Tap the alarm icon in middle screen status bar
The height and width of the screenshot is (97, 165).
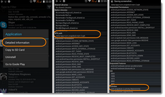coord(86,1)
